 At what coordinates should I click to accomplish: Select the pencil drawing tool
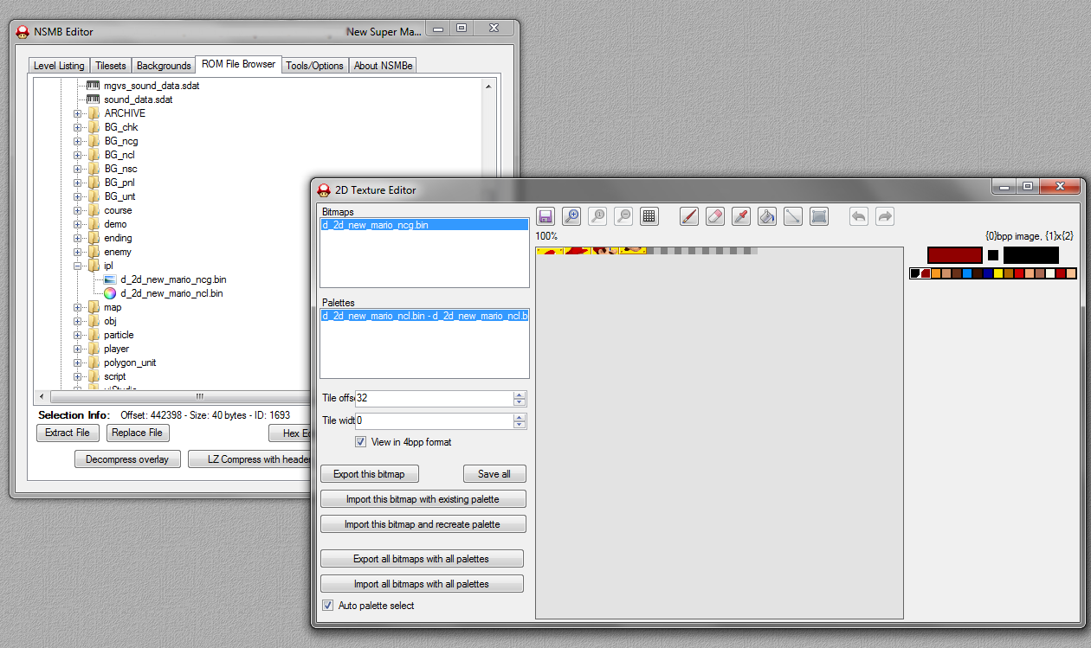tap(689, 216)
